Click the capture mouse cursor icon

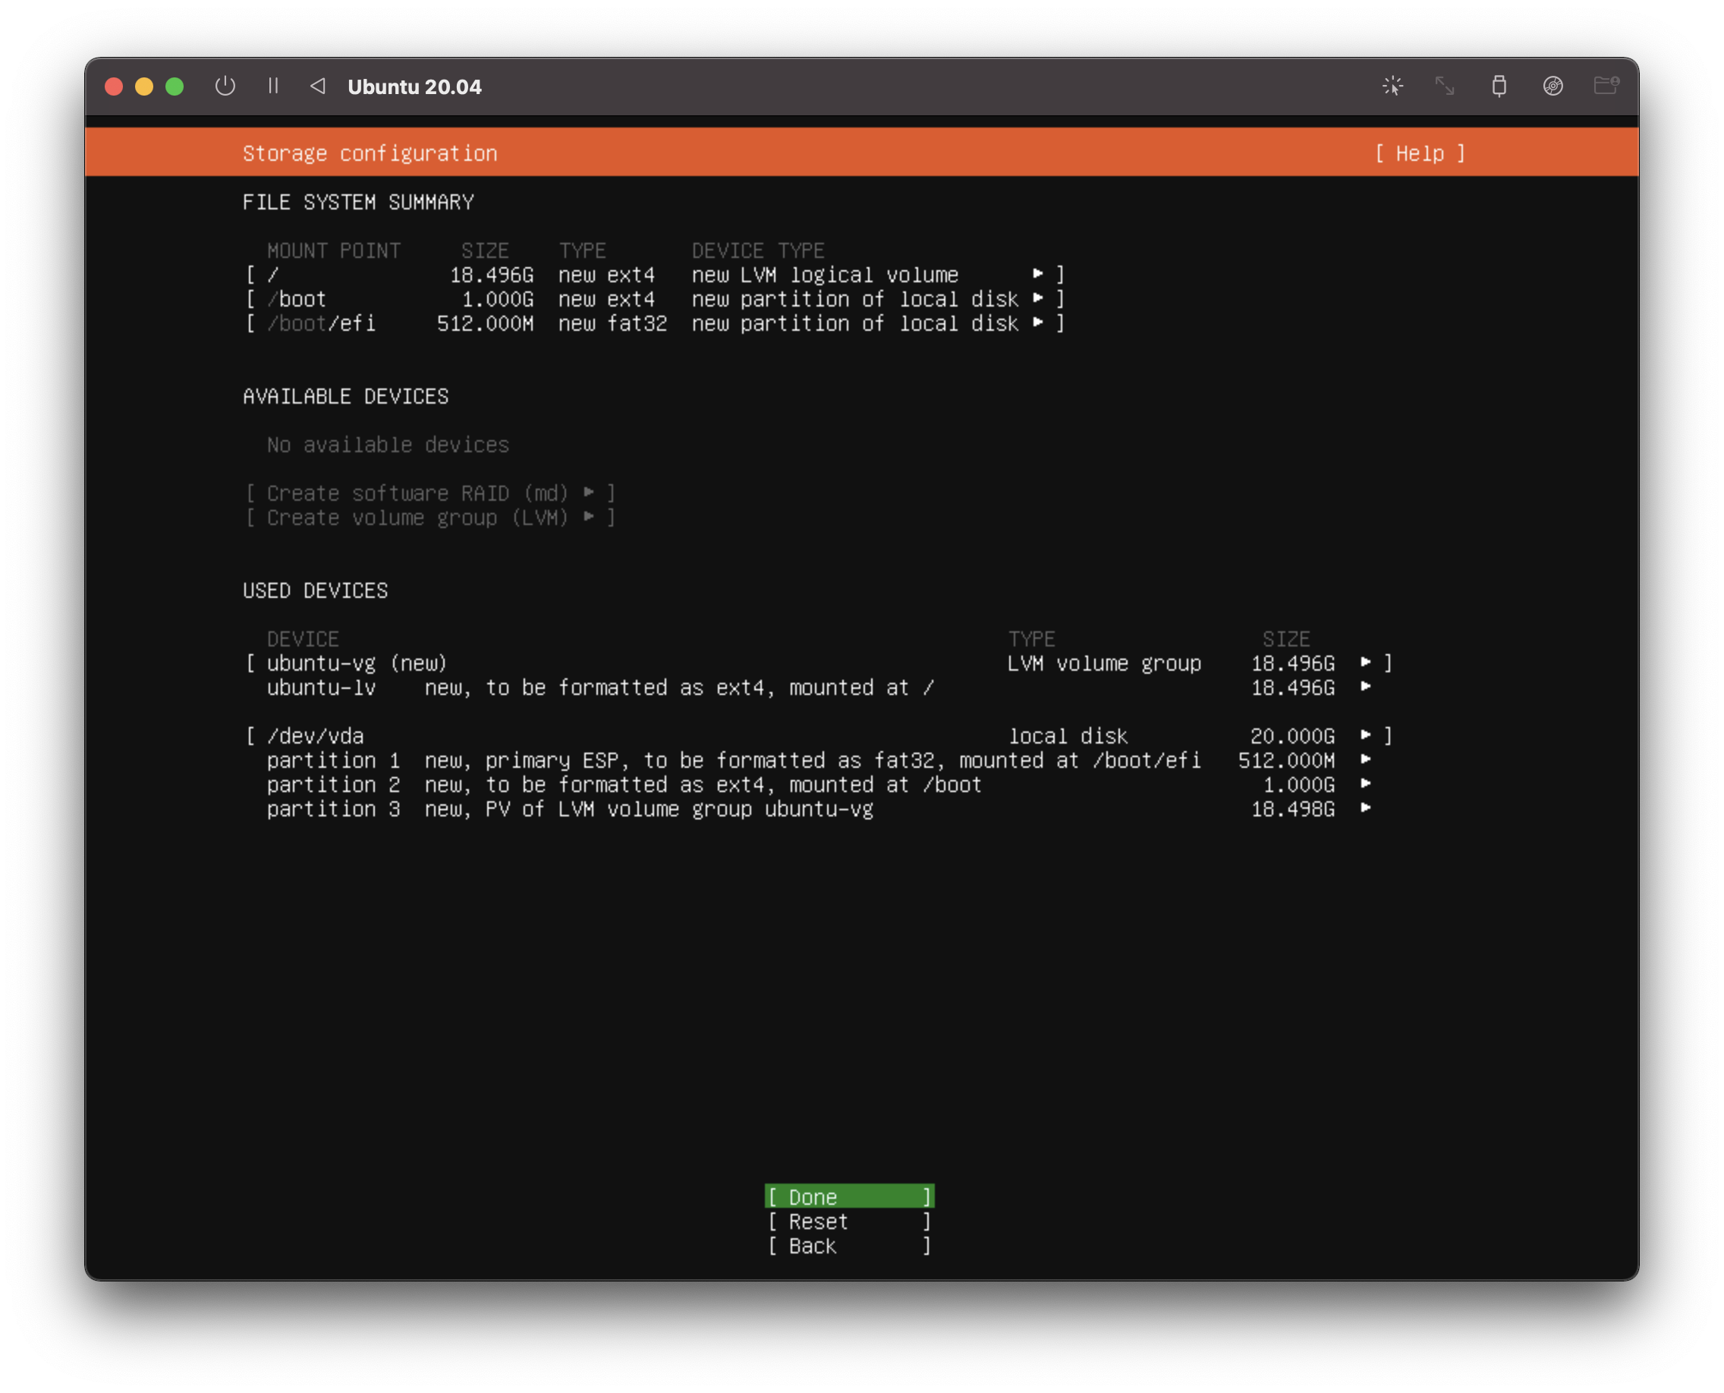[x=1392, y=86]
